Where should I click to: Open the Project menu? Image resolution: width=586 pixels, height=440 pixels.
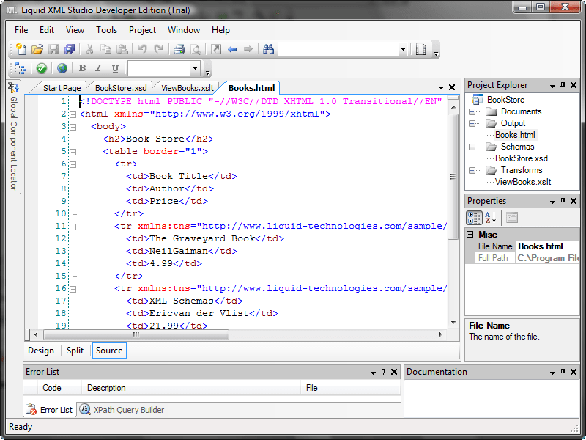pos(142,30)
